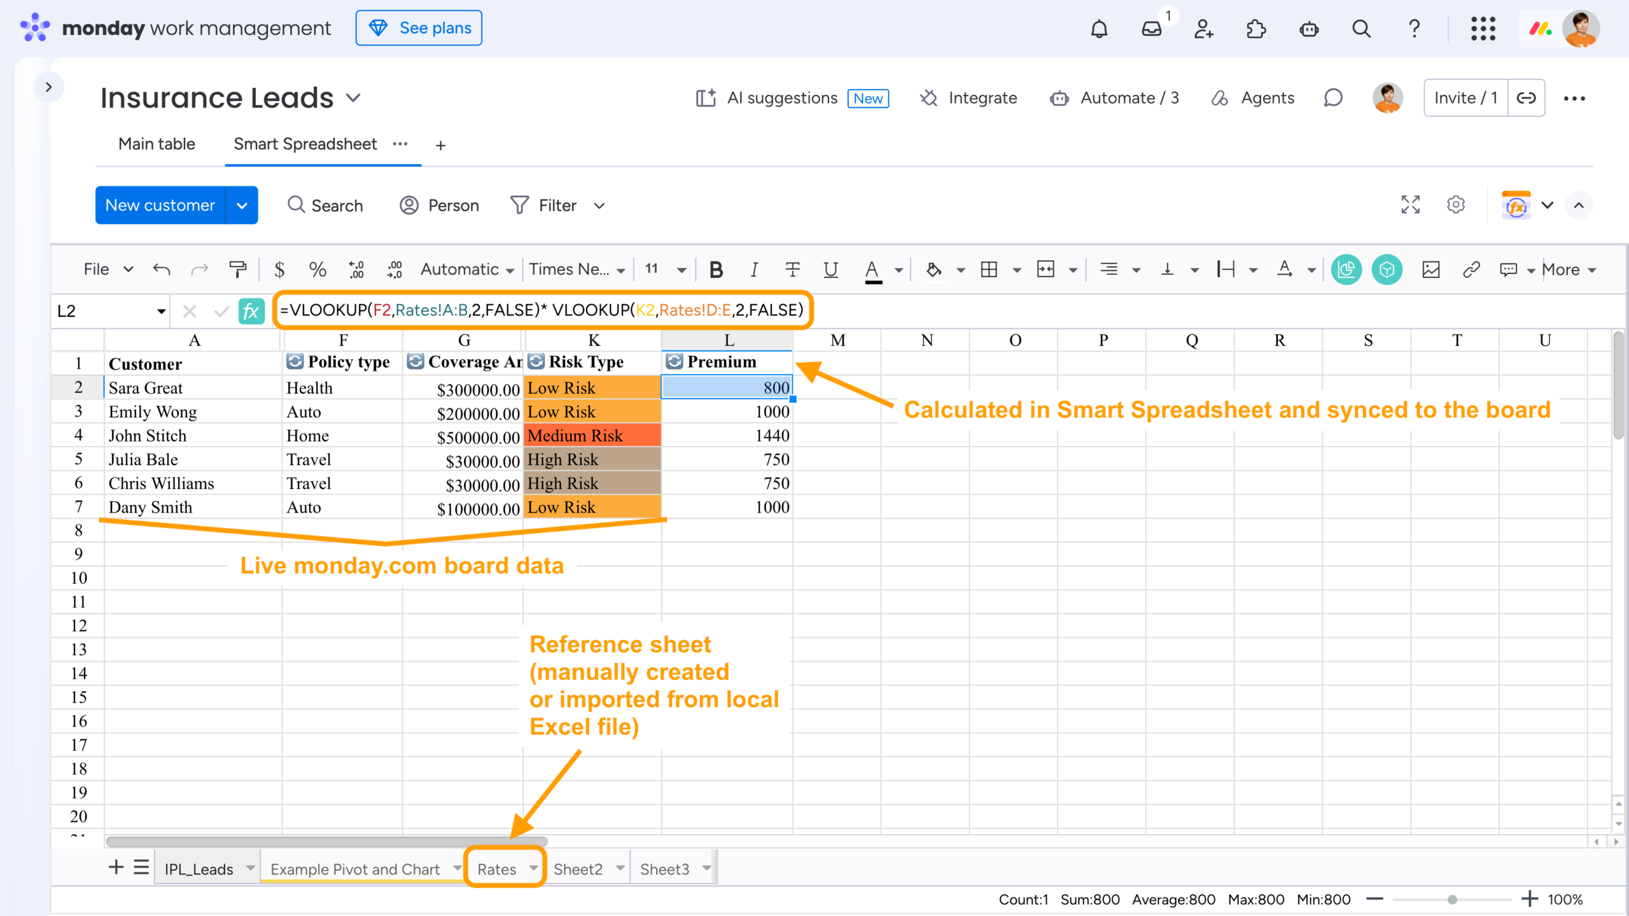Open the L2 cell name box dropdown
Image resolution: width=1629 pixels, height=916 pixels.
point(161,311)
